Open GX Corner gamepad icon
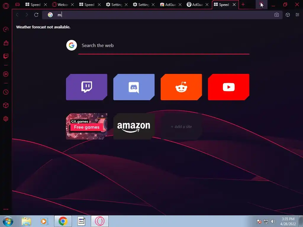This screenshot has width=303, height=227. pyautogui.click(x=17, y=4)
